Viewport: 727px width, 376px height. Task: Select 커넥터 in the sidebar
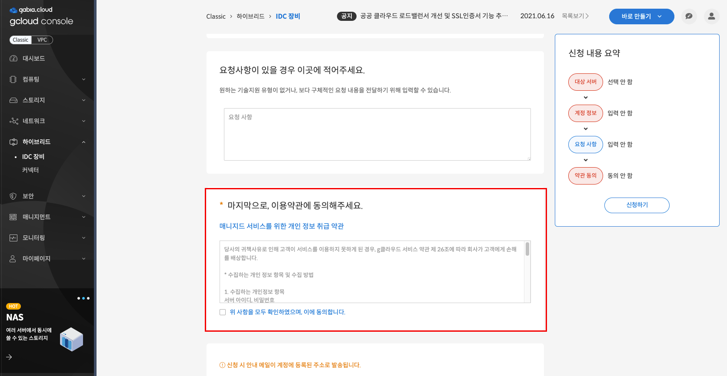click(x=30, y=170)
